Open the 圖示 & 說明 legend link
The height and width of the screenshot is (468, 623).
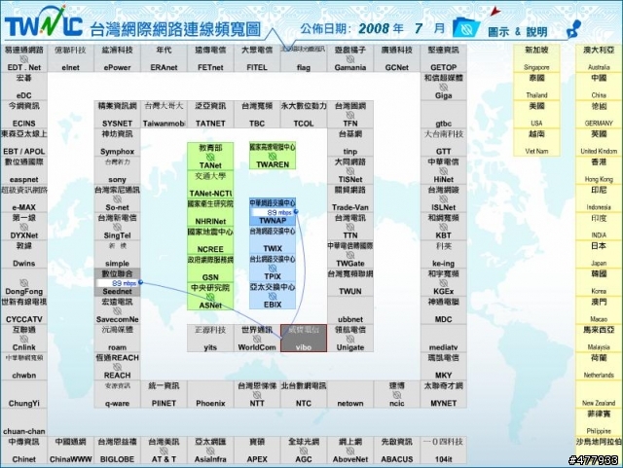(518, 31)
